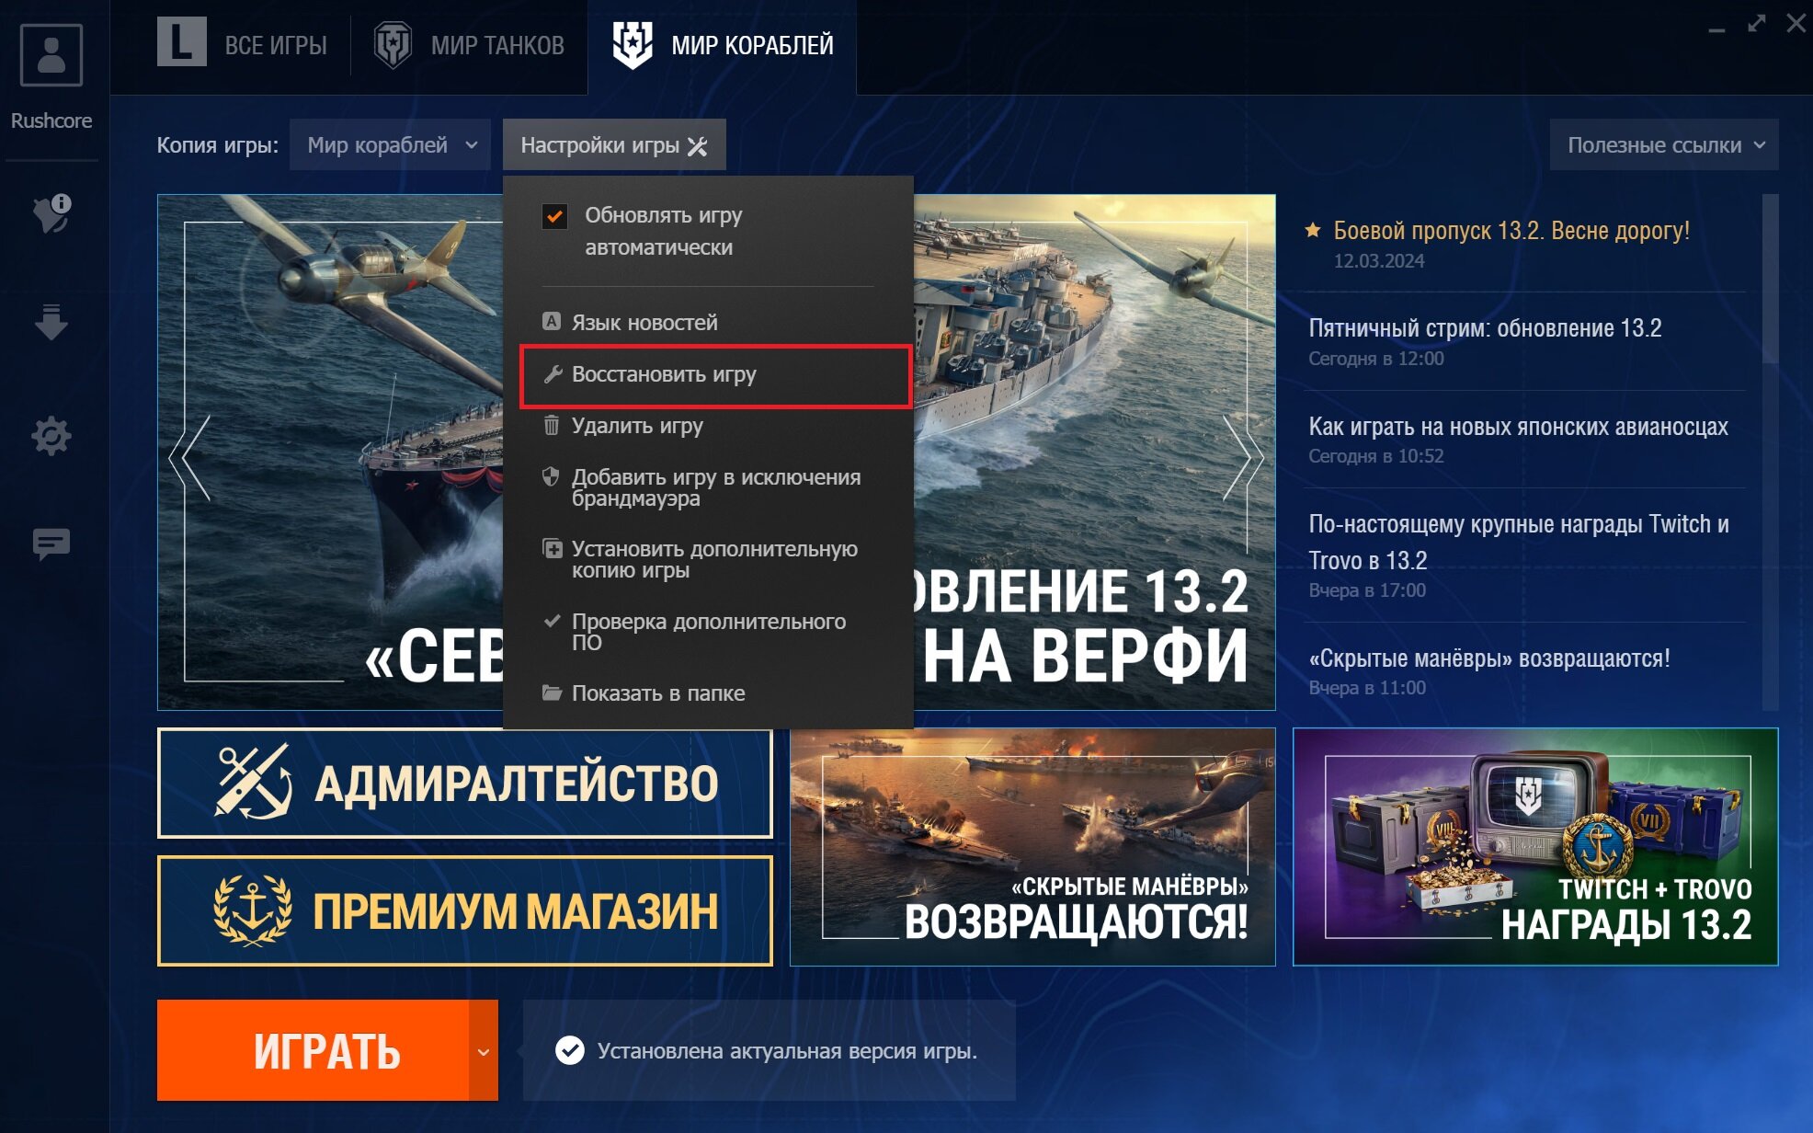Maximize the launcher window

coord(1757,24)
